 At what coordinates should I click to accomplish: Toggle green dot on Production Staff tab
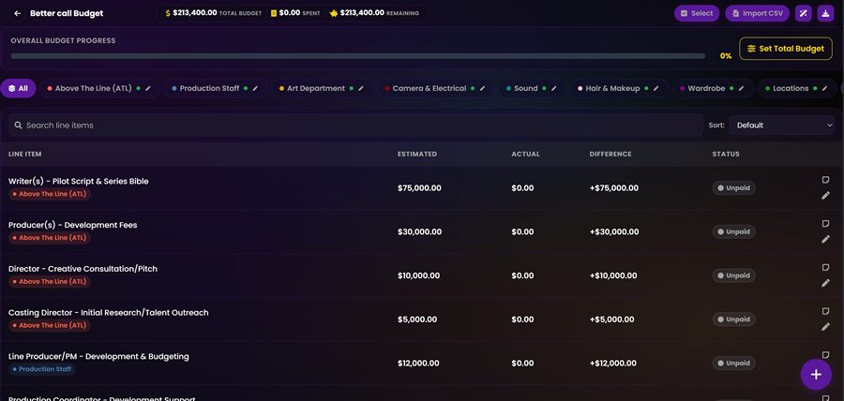click(x=246, y=88)
